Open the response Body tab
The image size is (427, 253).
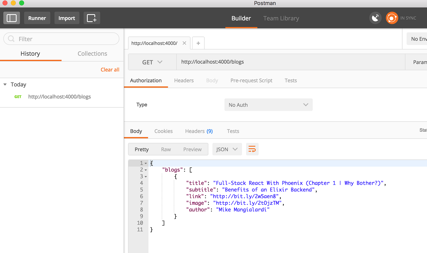(x=136, y=131)
